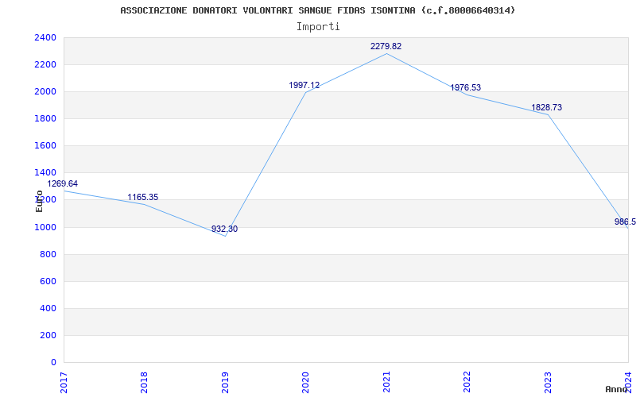Click the 200 y-axis value
This screenshot has width=636, height=397.
tap(48, 335)
